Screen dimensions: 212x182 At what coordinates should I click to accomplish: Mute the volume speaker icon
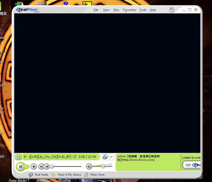click(x=89, y=166)
